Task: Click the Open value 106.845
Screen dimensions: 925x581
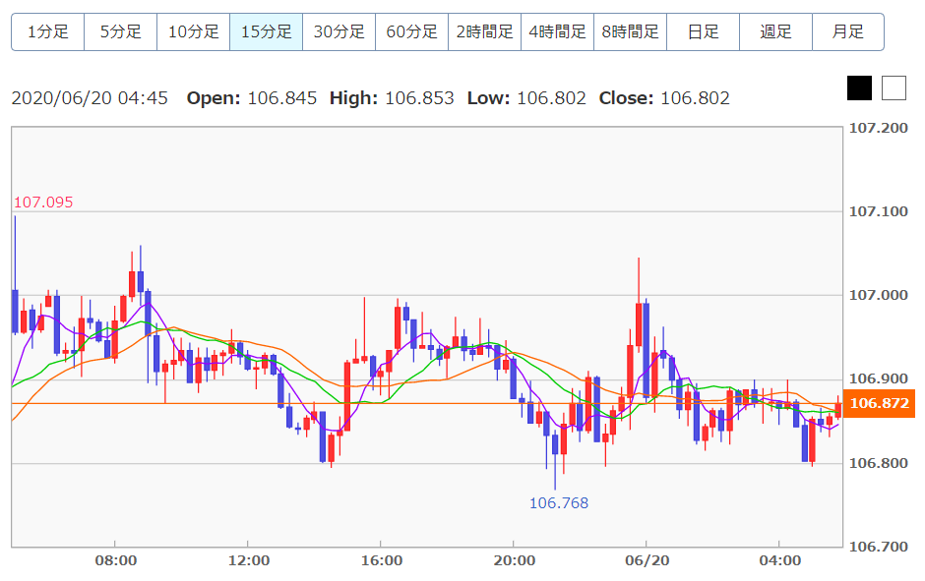Action: tap(282, 97)
